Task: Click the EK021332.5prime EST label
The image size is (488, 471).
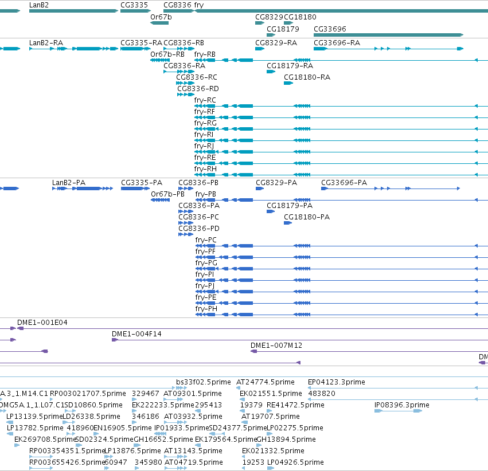Action: (274, 451)
